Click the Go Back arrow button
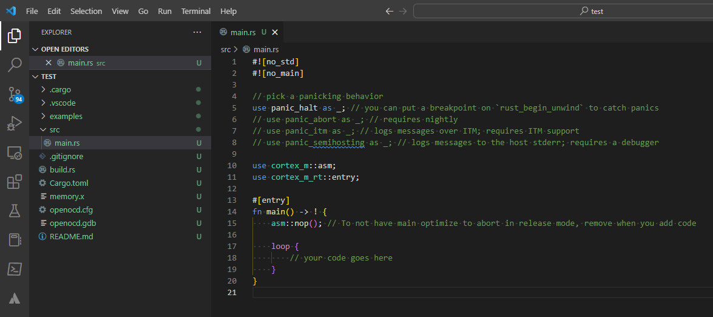Screen dimensions: 713x317 tap(390, 11)
